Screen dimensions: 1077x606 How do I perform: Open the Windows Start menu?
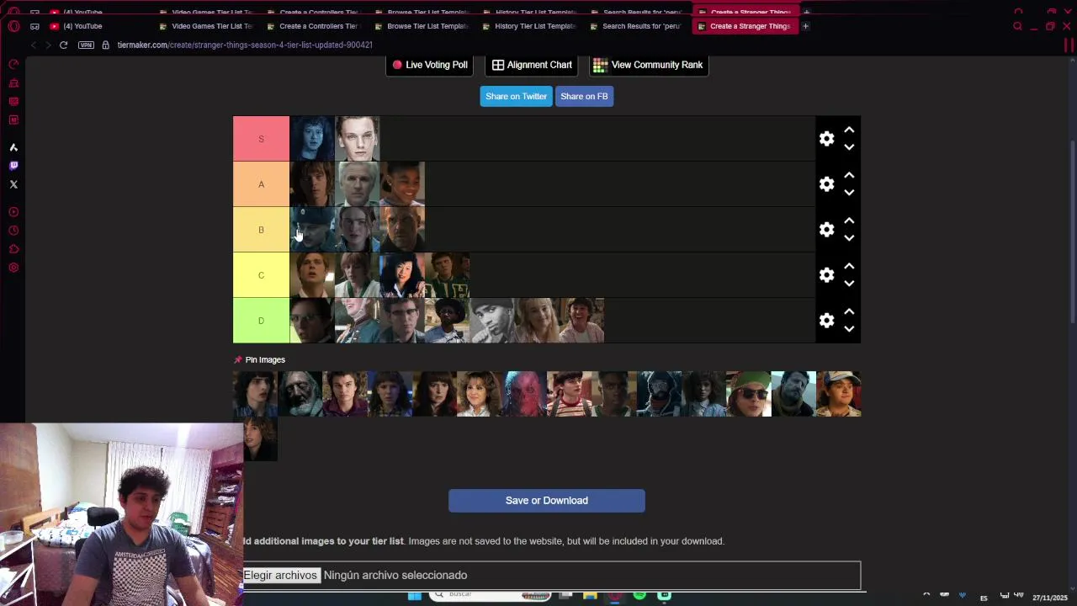pos(415,596)
